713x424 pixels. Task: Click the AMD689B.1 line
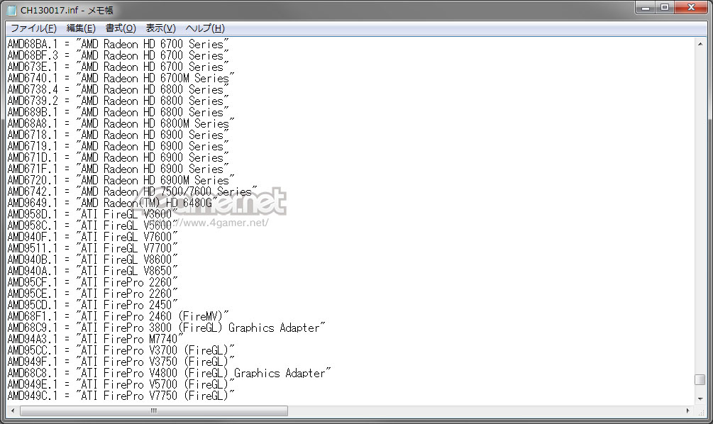point(118,112)
